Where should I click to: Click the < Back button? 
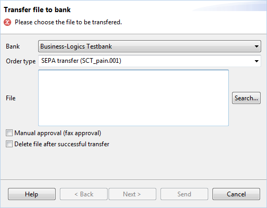84,194
